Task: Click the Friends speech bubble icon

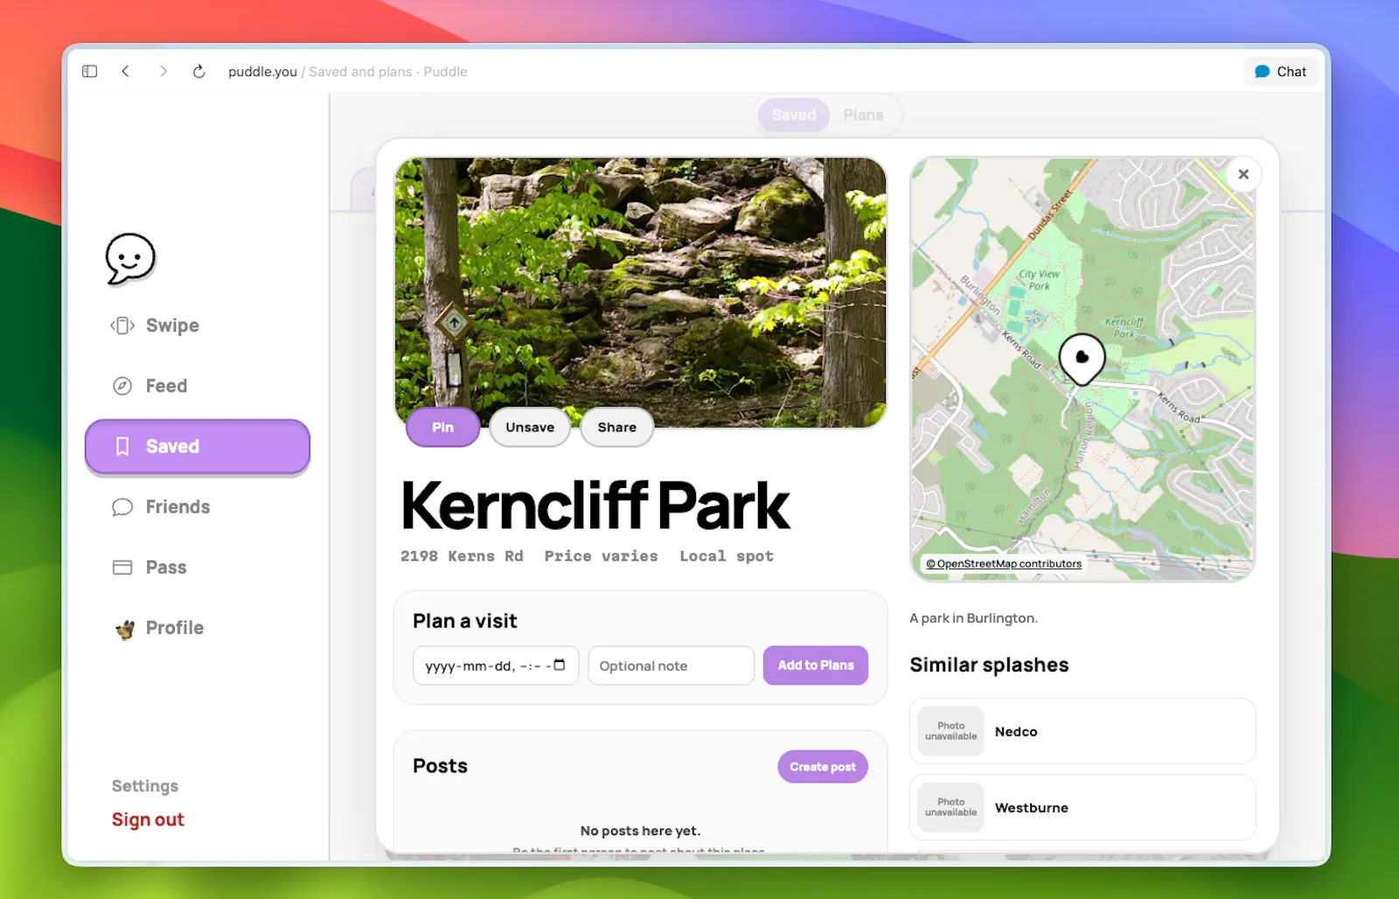Action: click(x=122, y=507)
